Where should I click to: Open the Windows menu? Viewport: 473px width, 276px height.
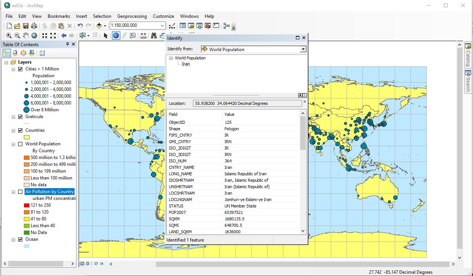tap(189, 16)
